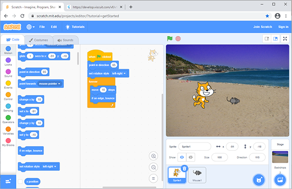Select the Events block category

point(8,85)
